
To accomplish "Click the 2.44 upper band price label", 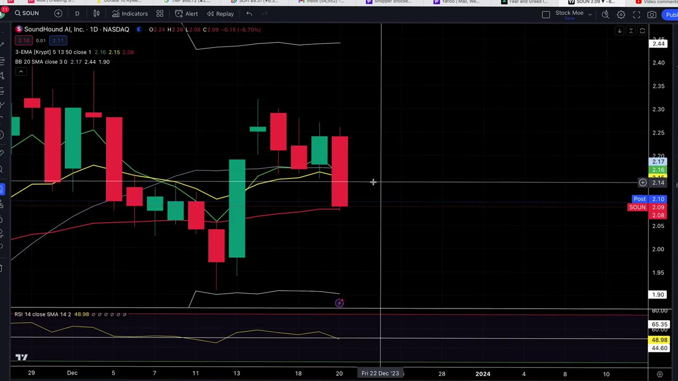I will 658,44.
